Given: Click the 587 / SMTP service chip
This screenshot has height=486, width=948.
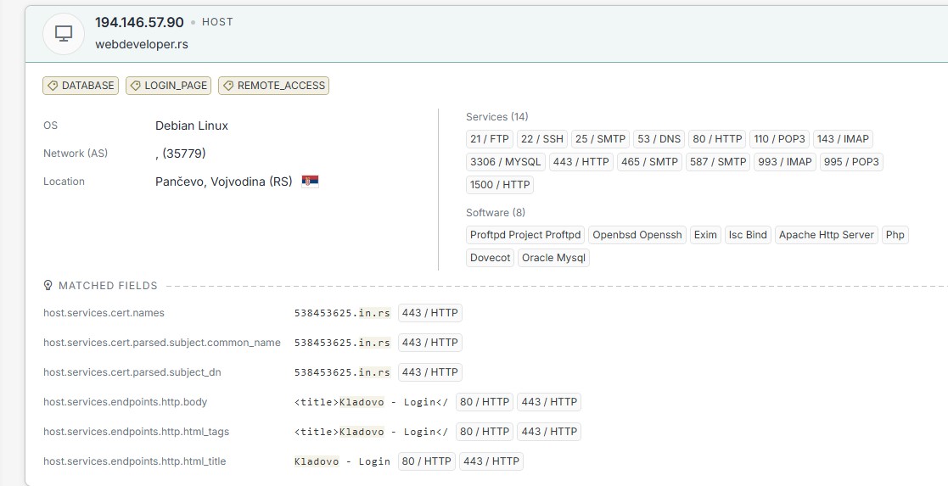Looking at the screenshot, I should 718,162.
